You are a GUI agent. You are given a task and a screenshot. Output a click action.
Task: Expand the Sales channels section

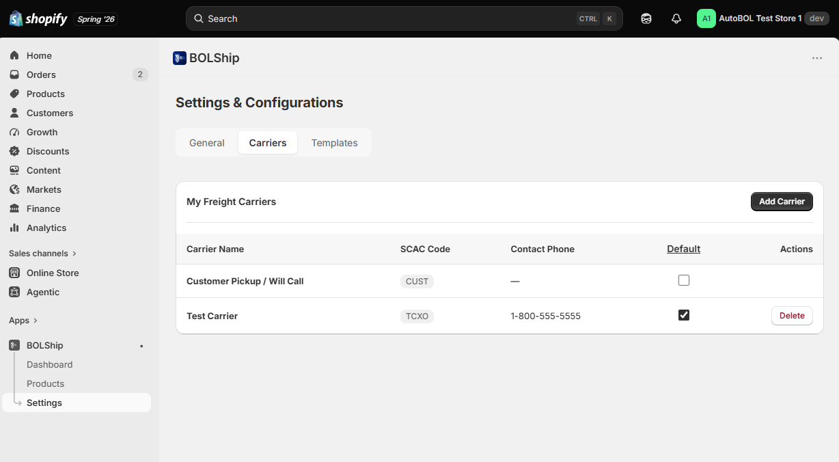click(x=42, y=254)
